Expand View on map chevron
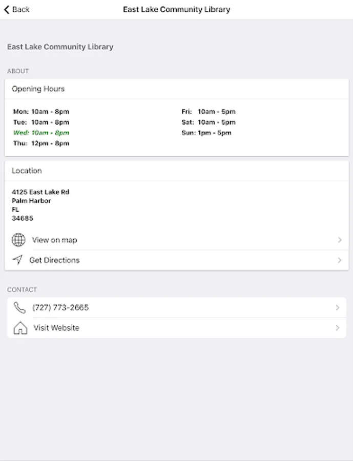Image resolution: width=353 pixels, height=461 pixels. coord(339,240)
